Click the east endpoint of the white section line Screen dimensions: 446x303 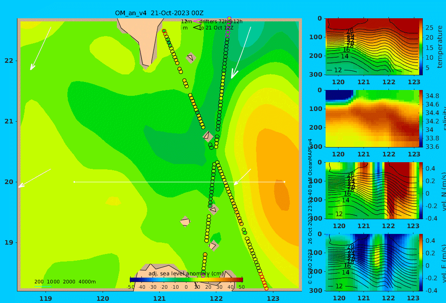pyautogui.click(x=285, y=182)
